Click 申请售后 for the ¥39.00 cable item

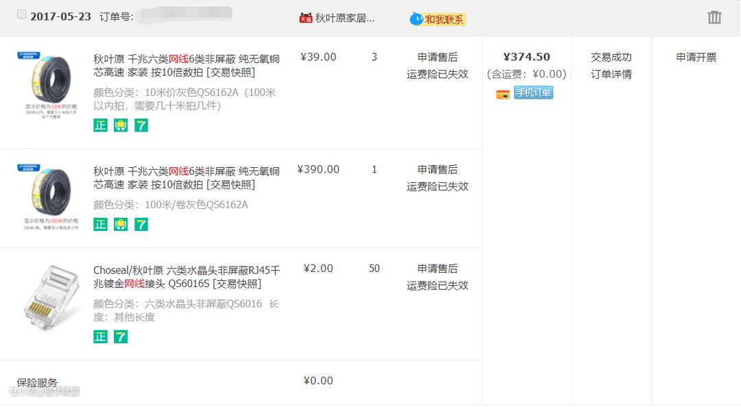click(437, 58)
